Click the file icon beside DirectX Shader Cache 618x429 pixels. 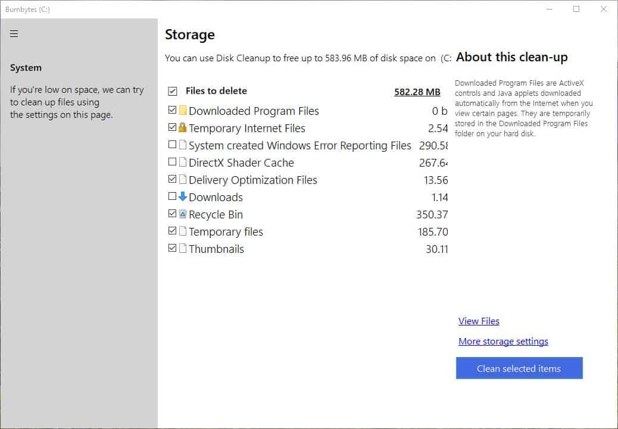(x=182, y=162)
